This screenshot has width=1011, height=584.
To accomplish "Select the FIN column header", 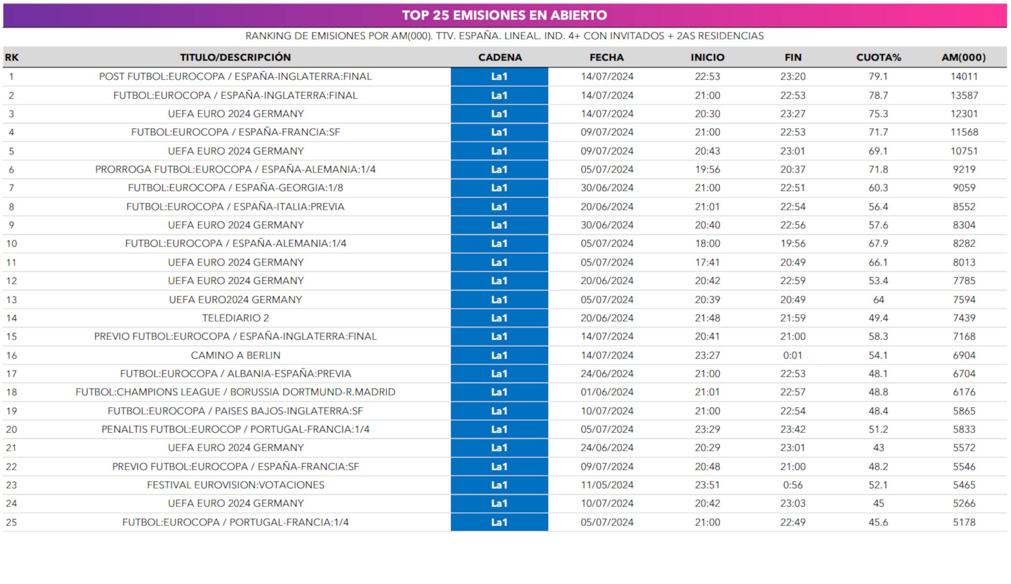I will 793,57.
